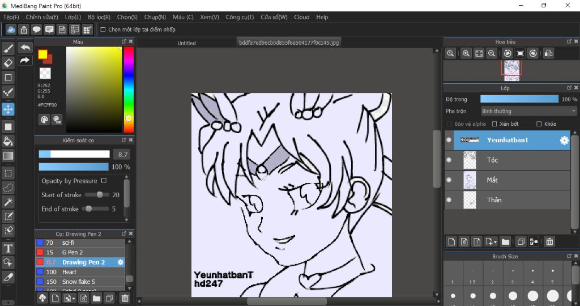This screenshot has height=306, width=580.
Task: Click the Navigator preview thumbnail
Action: tap(512, 71)
